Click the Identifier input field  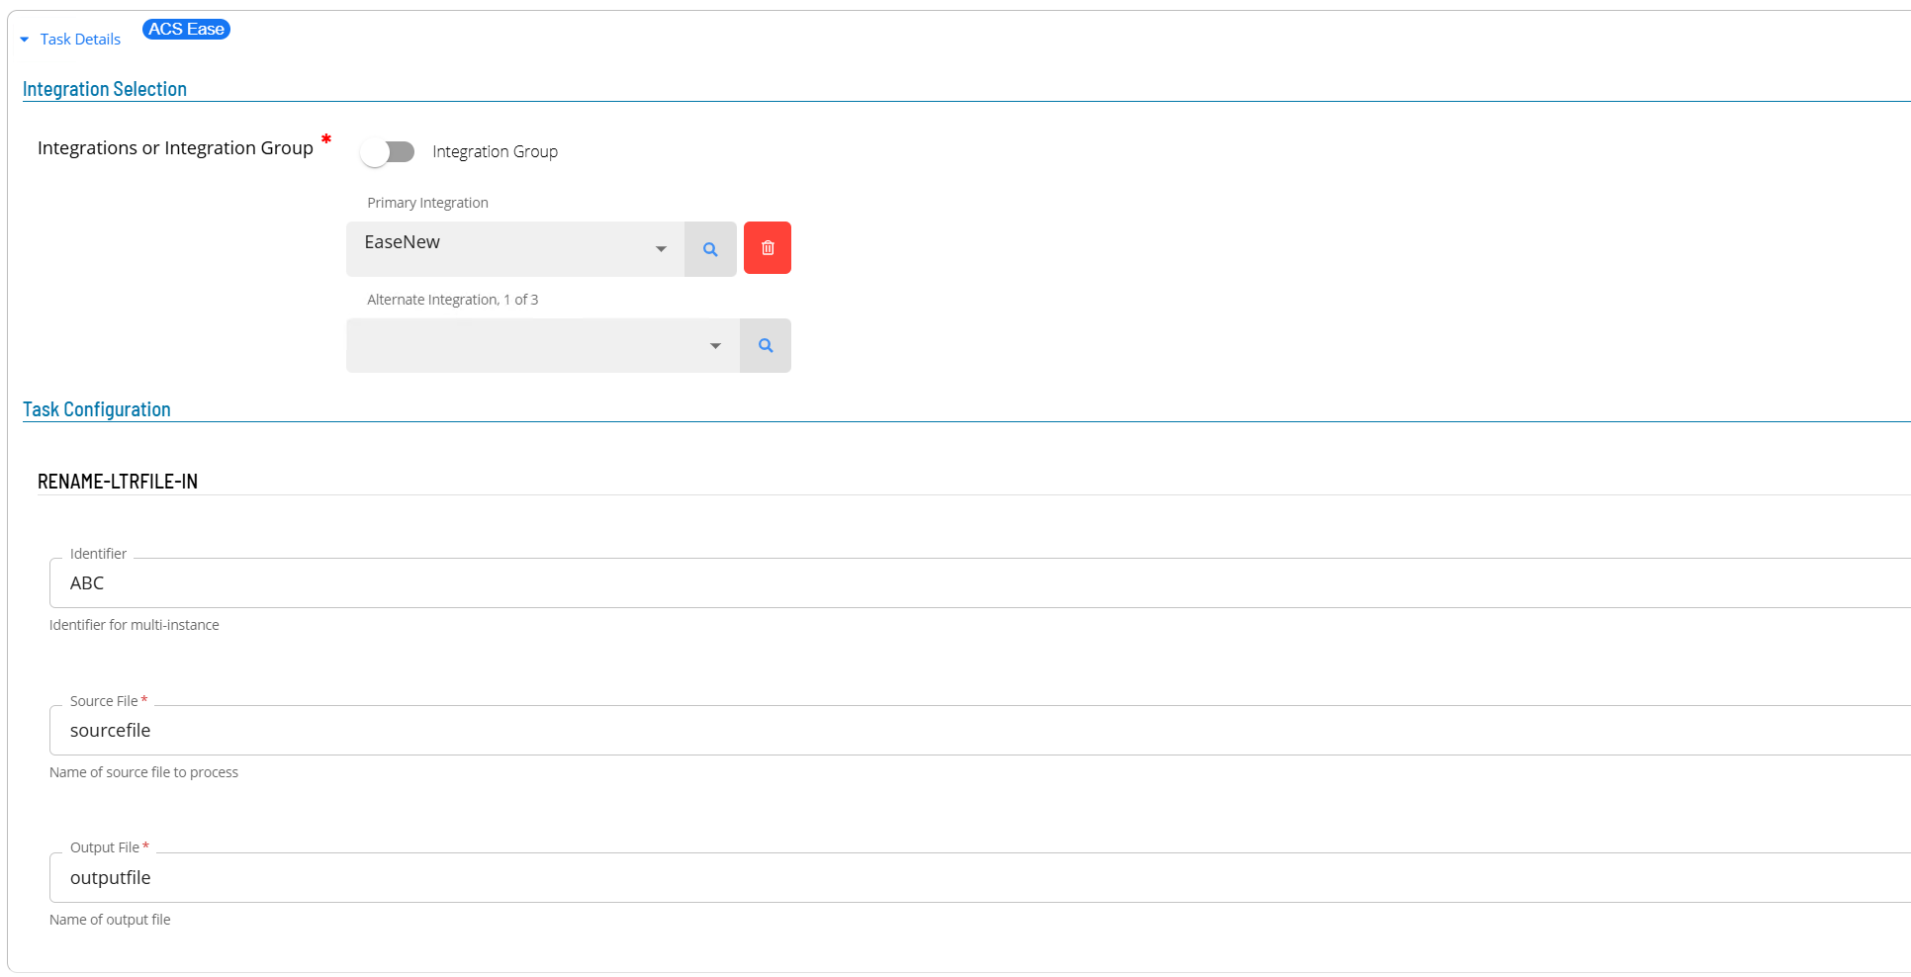979,583
